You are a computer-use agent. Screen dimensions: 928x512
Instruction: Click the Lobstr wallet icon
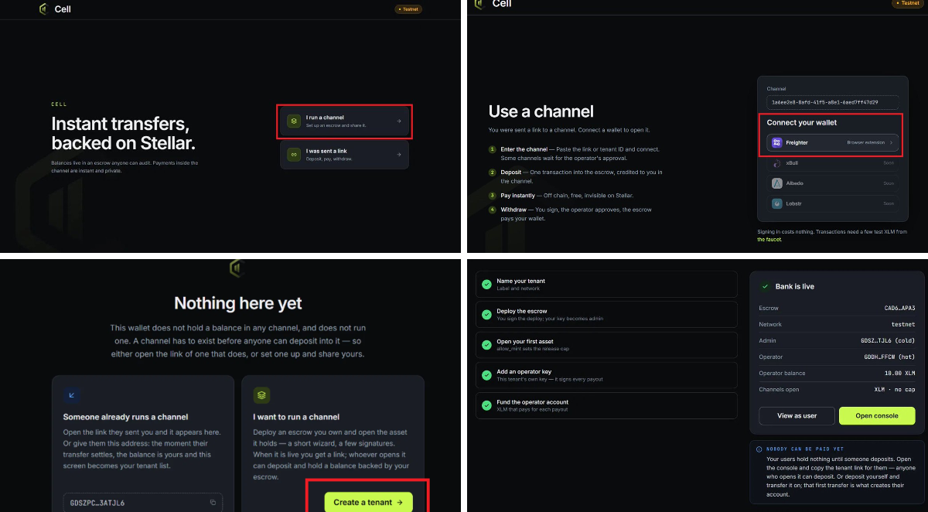(x=777, y=203)
